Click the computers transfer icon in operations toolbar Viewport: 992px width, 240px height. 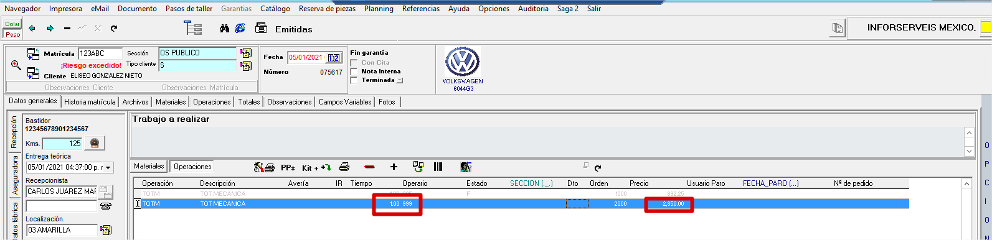point(418,167)
